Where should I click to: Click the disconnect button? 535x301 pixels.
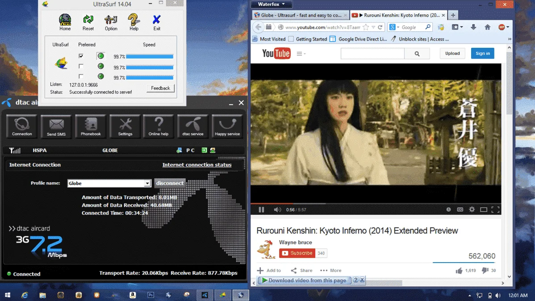click(170, 183)
